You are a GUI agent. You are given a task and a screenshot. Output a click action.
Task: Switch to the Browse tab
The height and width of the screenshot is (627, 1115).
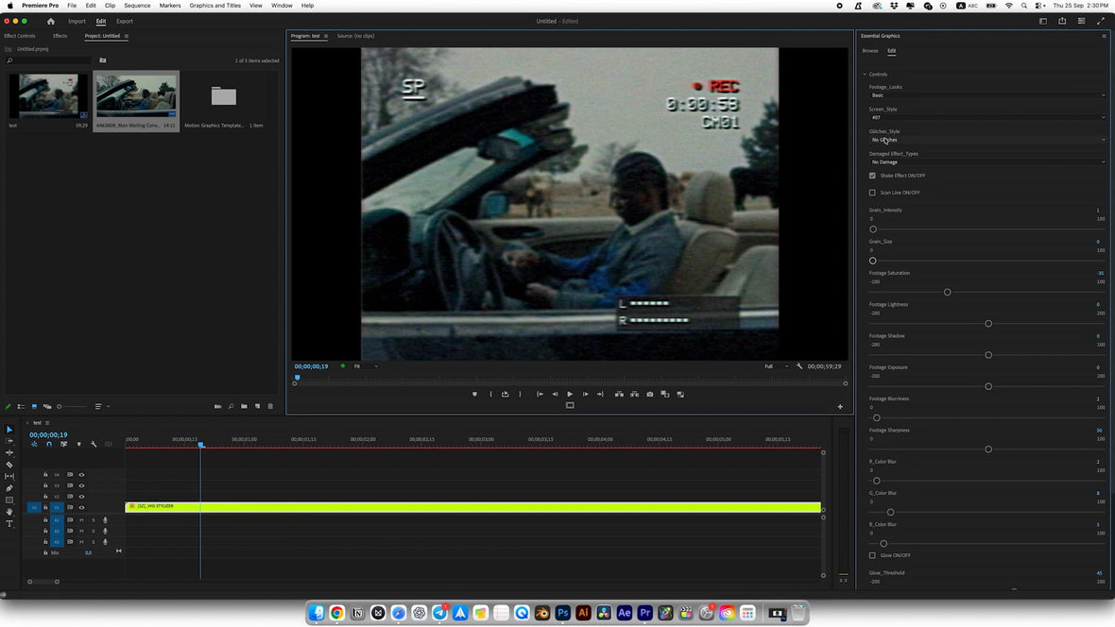point(869,51)
